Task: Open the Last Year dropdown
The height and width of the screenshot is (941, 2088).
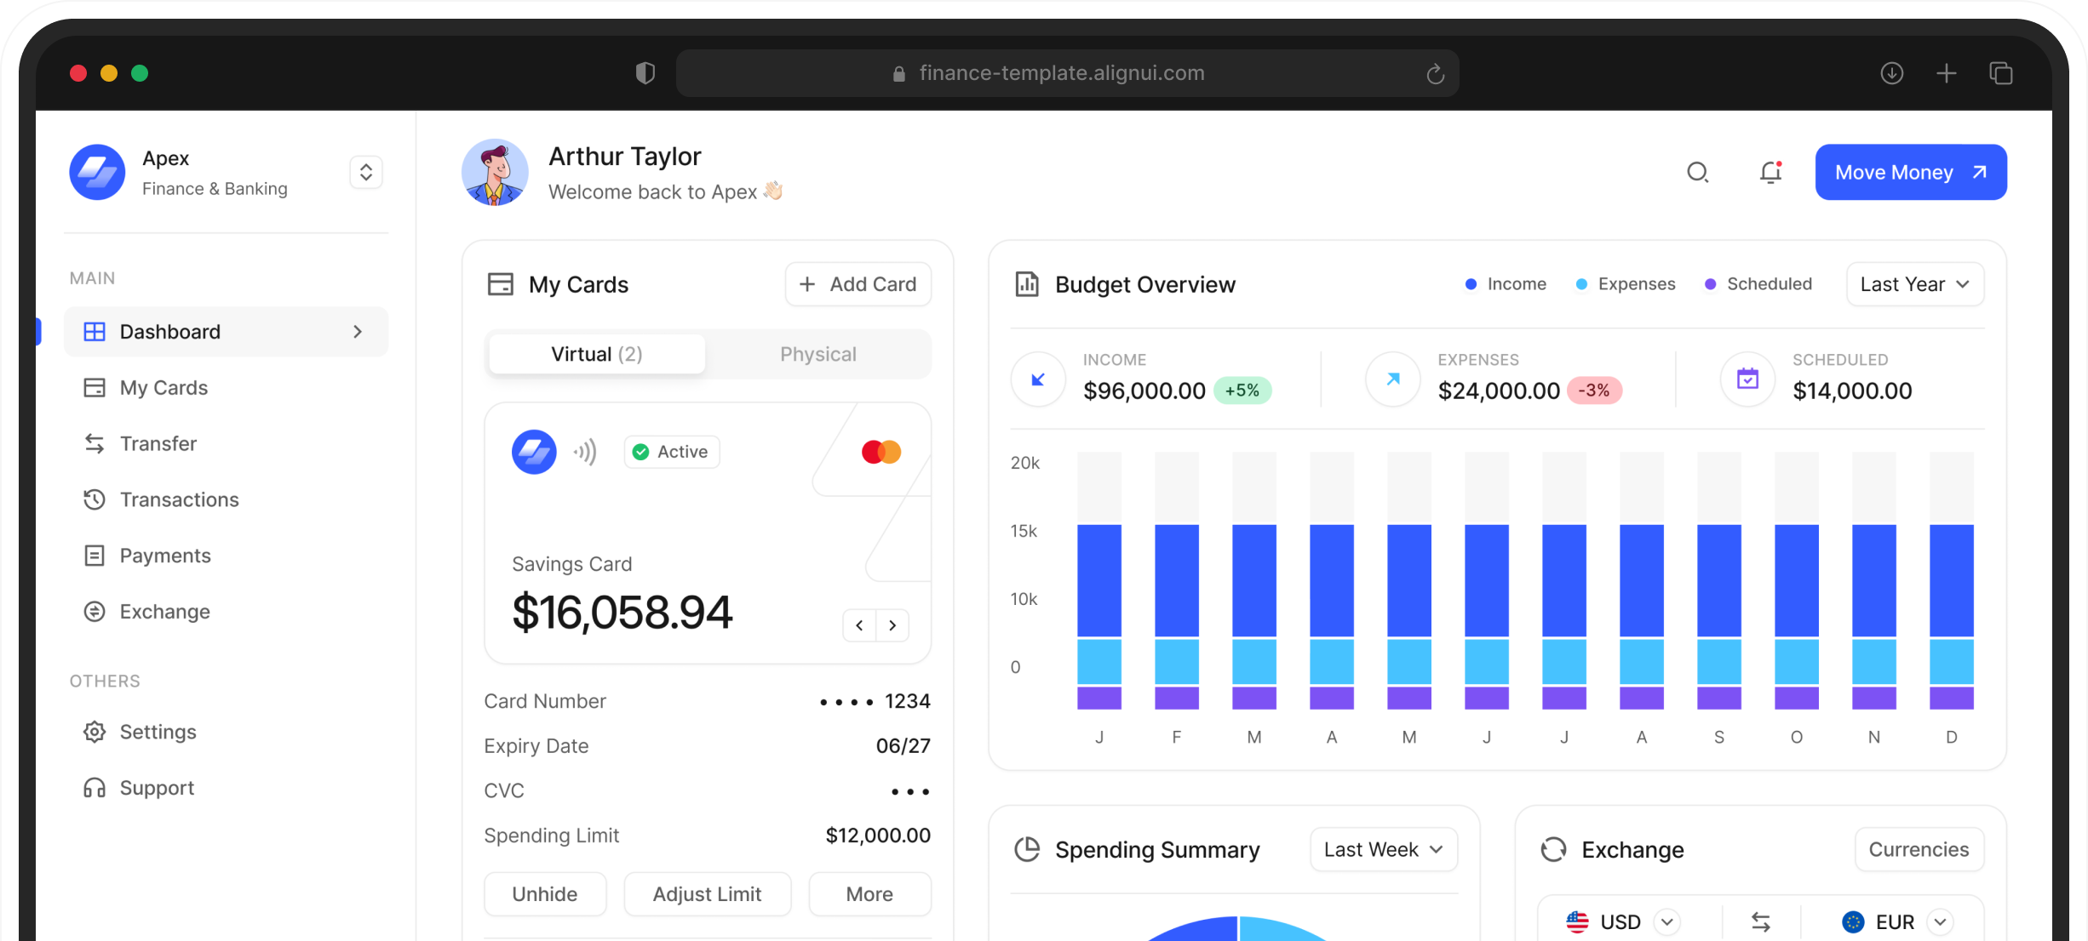Action: (x=1914, y=284)
